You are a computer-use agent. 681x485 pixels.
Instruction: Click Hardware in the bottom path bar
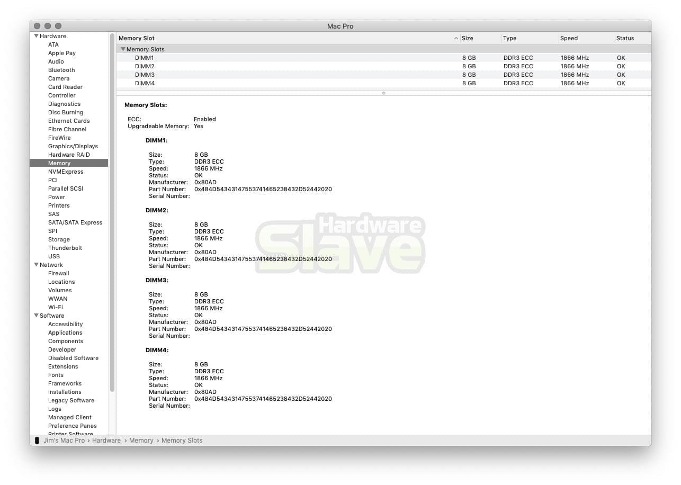tap(106, 441)
